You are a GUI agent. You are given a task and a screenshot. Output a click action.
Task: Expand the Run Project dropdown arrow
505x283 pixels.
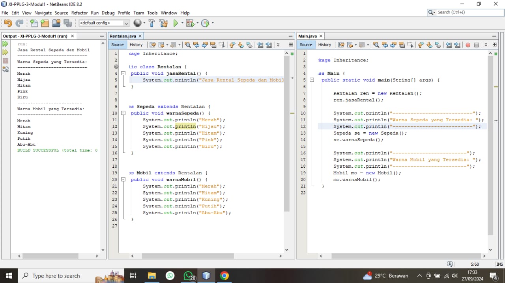[182, 23]
